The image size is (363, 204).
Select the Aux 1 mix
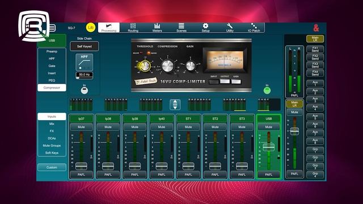pyautogui.click(x=315, y=83)
